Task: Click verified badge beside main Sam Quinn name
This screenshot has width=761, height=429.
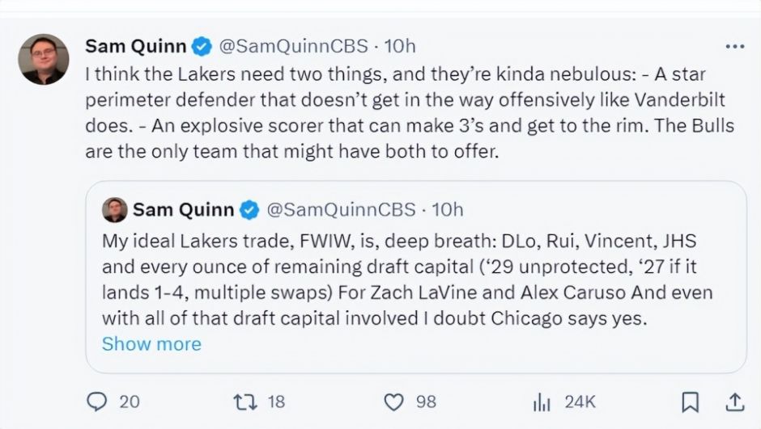Action: point(202,47)
